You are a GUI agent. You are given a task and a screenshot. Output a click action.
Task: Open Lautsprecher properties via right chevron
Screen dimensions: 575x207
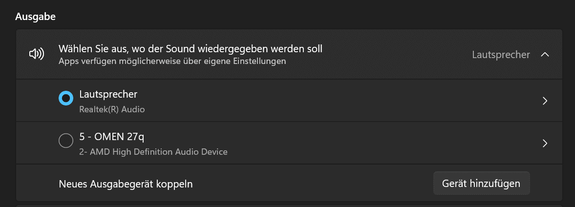click(545, 101)
